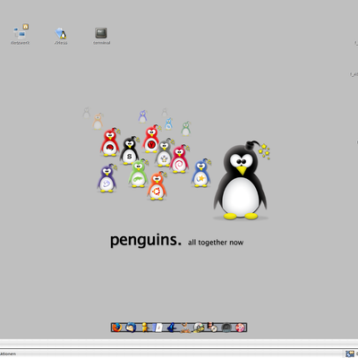Open the red and white disc dock icon
Screen dimensions: 358x358
click(240, 328)
